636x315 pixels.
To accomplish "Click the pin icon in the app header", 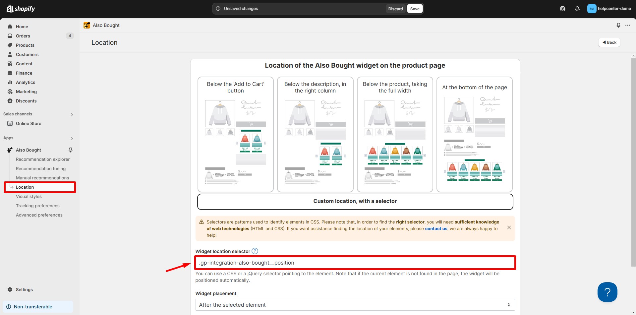I will 618,25.
